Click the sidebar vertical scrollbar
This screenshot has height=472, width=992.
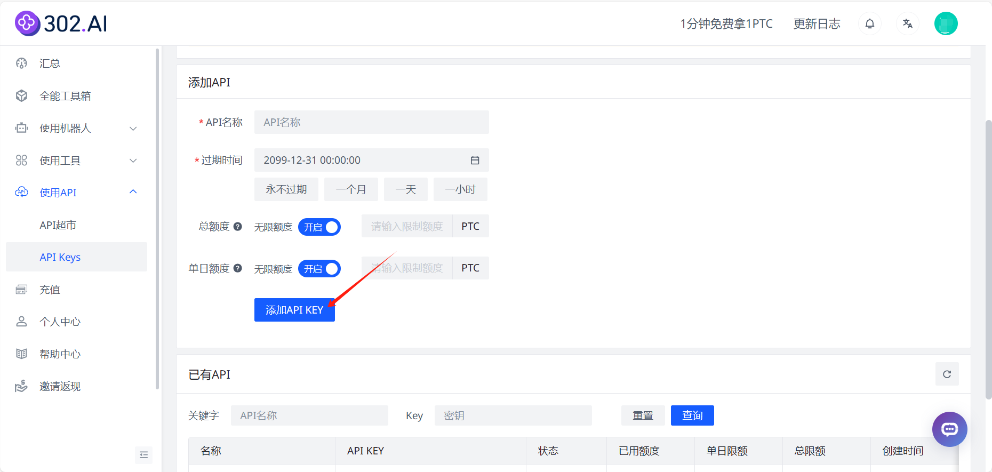coord(157,219)
